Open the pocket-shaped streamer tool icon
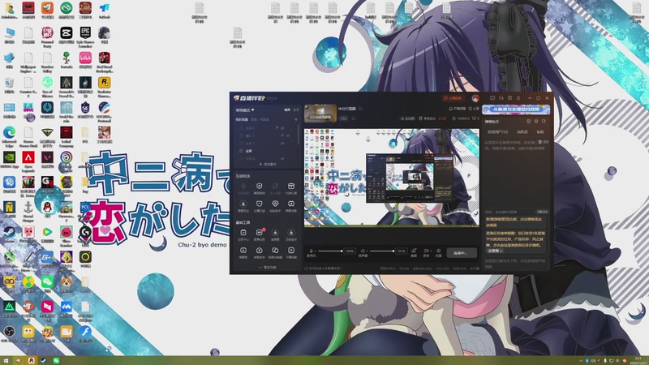649x365 pixels. [259, 204]
